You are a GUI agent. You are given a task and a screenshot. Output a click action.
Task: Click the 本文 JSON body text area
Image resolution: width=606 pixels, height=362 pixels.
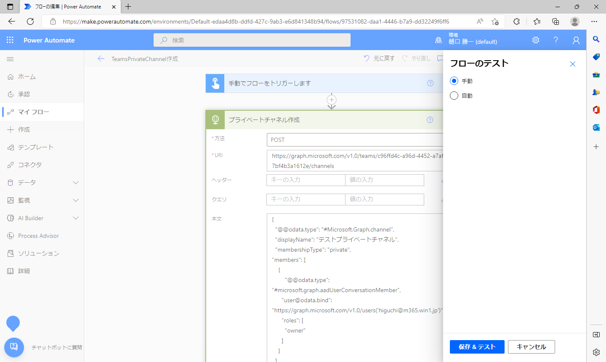(355, 288)
